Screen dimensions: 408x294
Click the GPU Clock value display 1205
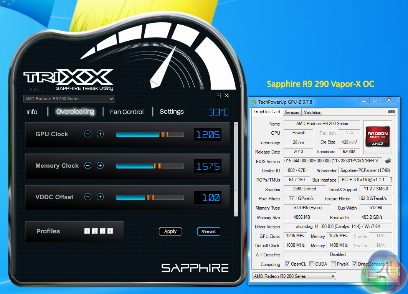pyautogui.click(x=208, y=134)
